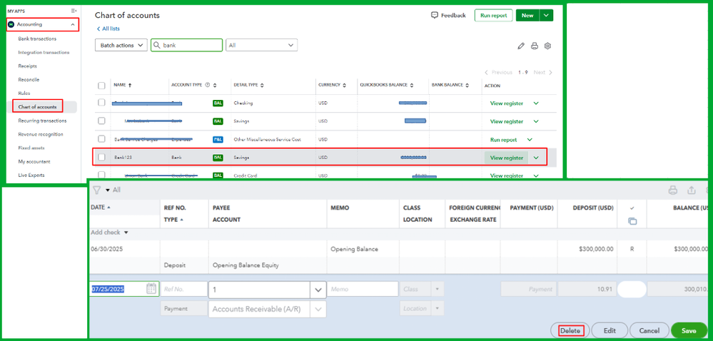Check the Bank123 row checkbox
Image resolution: width=713 pixels, height=341 pixels.
(101, 158)
